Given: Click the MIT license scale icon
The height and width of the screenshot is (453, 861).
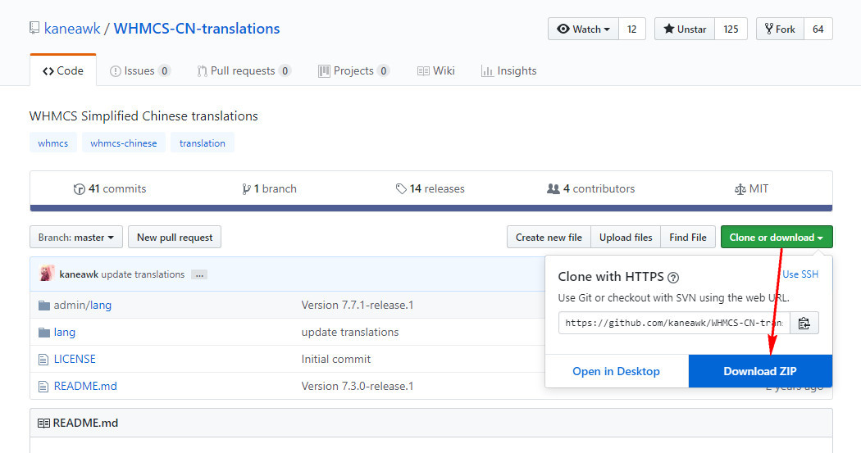Looking at the screenshot, I should click(740, 188).
